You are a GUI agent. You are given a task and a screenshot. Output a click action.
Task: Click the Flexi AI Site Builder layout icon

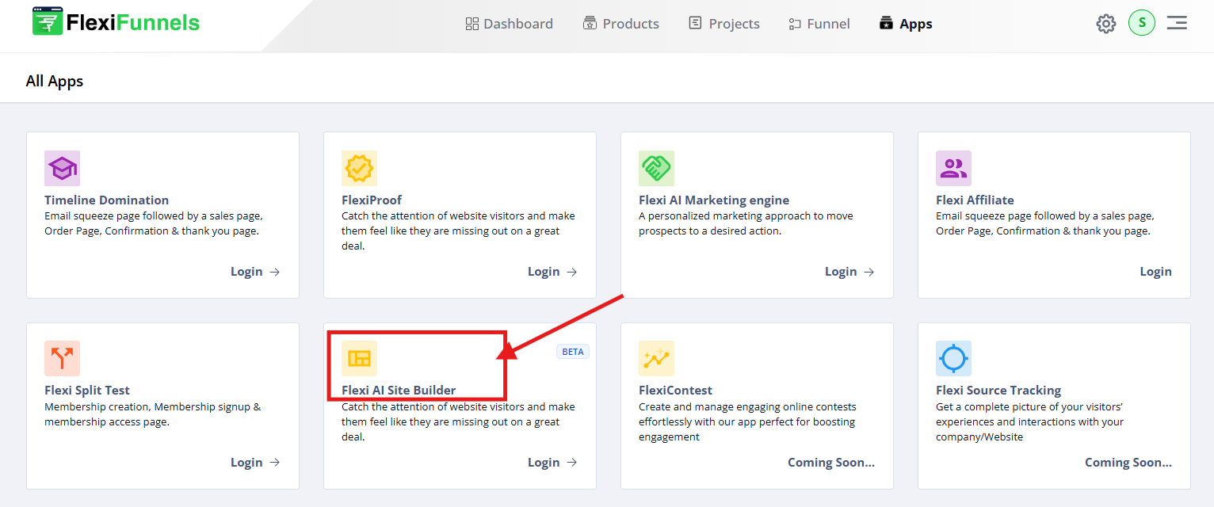click(359, 358)
